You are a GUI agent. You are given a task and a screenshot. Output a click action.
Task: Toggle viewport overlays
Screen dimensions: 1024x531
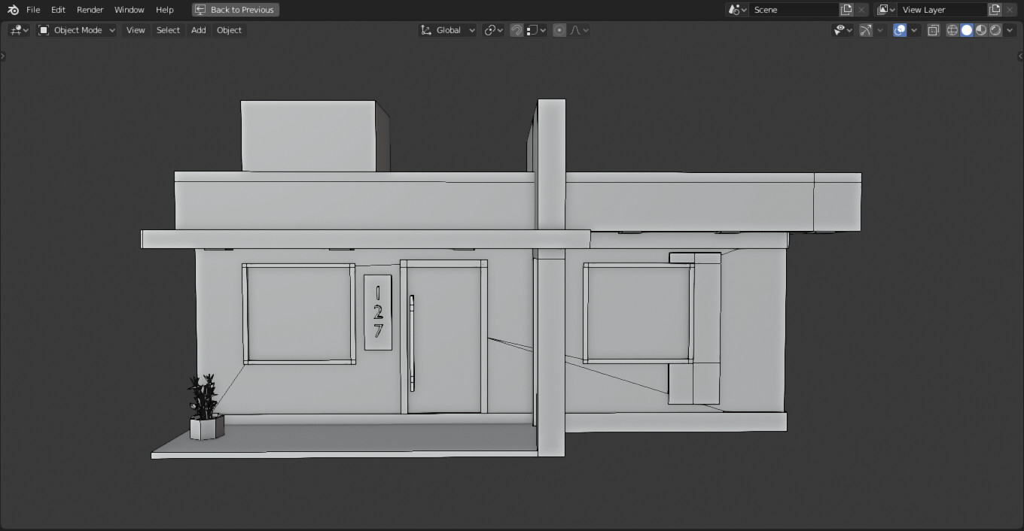(x=901, y=30)
